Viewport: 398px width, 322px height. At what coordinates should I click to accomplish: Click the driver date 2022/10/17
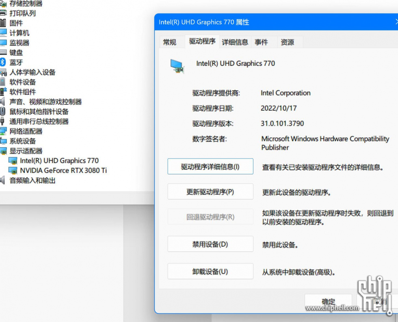[279, 108]
